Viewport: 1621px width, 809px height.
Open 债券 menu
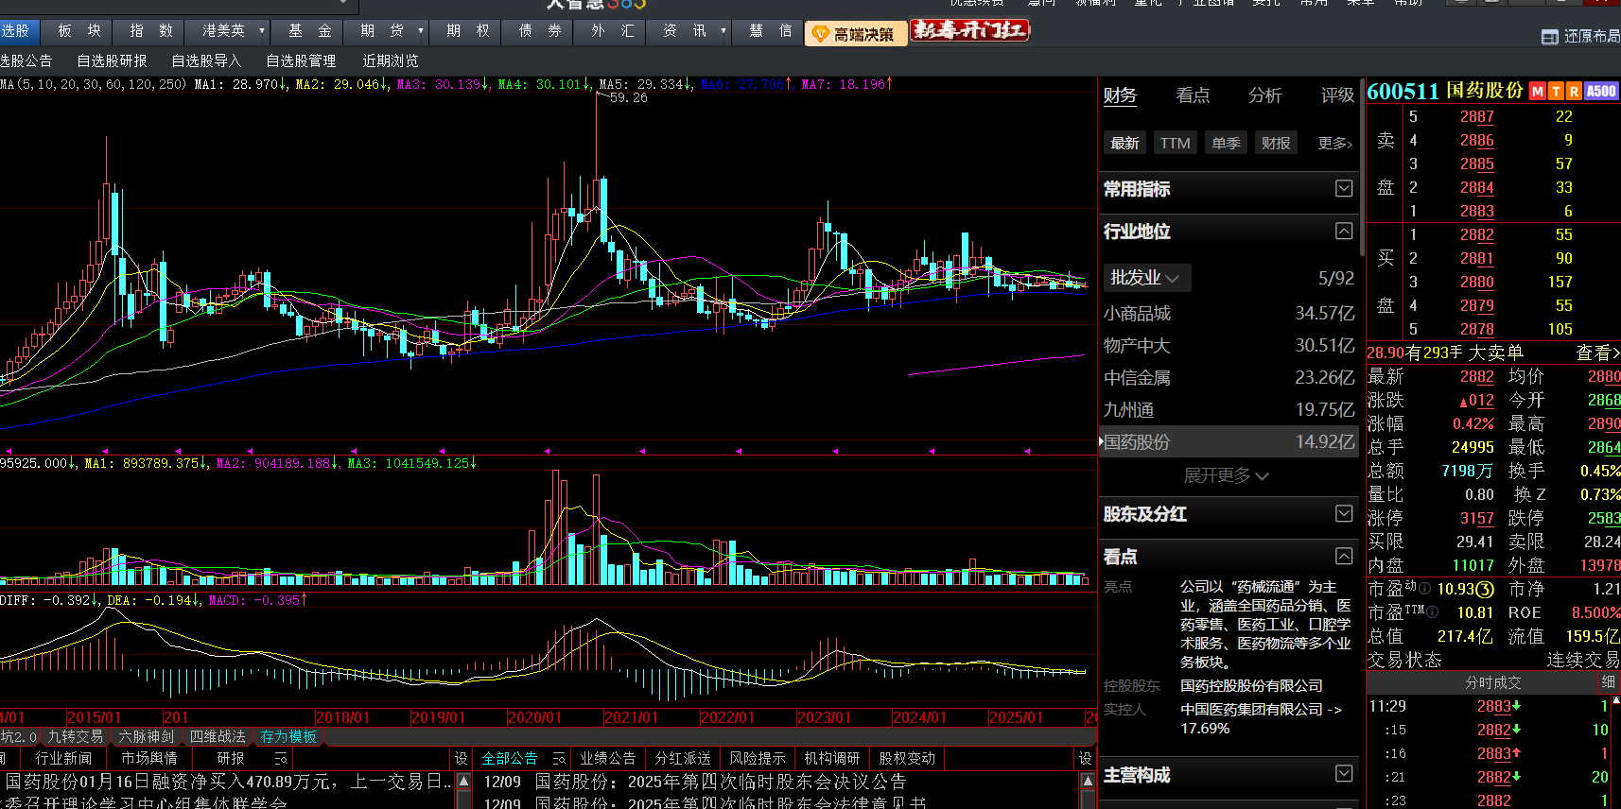point(540,31)
